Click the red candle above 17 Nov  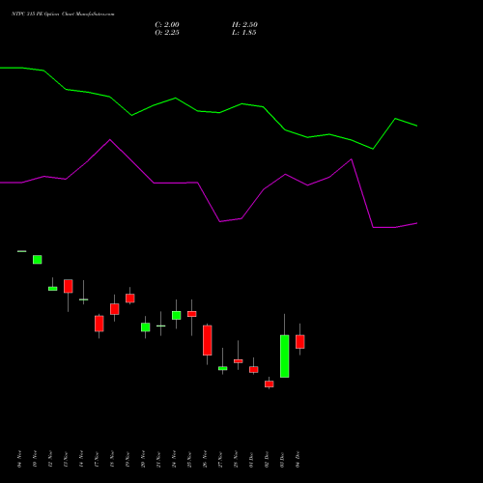(x=99, y=324)
